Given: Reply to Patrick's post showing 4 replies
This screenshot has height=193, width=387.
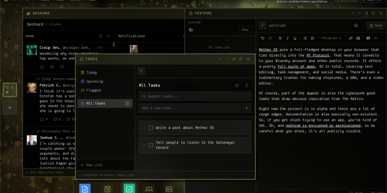Looking at the screenshot, I should click(42, 119).
